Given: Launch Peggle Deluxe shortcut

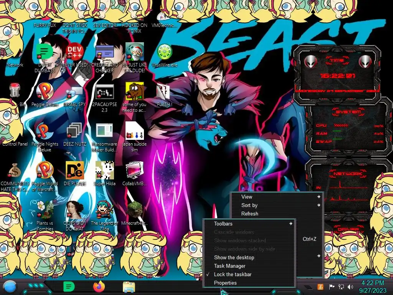Looking at the screenshot, I should [x=45, y=91].
